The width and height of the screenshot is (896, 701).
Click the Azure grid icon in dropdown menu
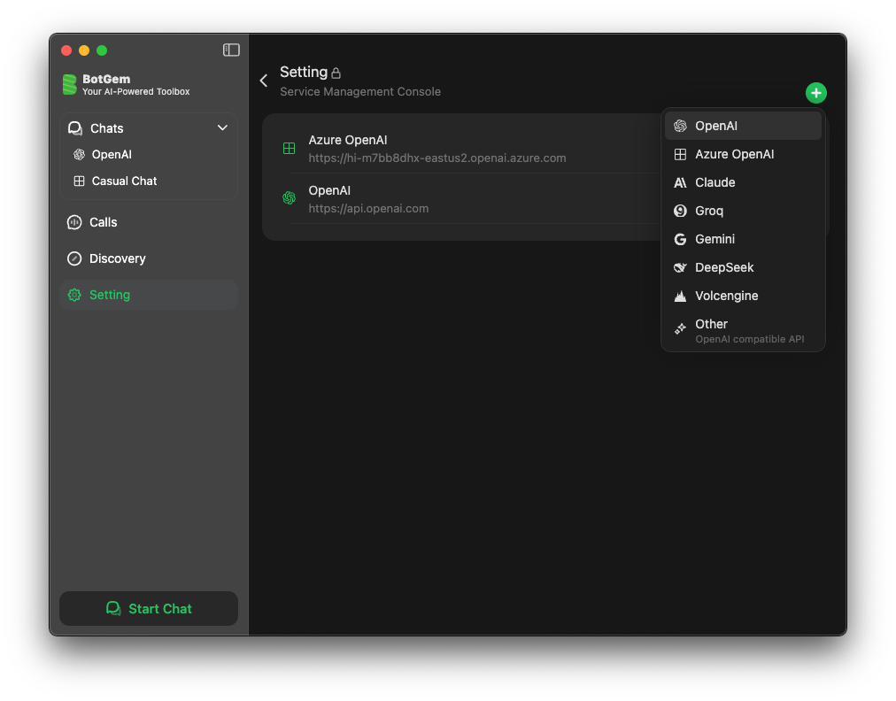(680, 154)
